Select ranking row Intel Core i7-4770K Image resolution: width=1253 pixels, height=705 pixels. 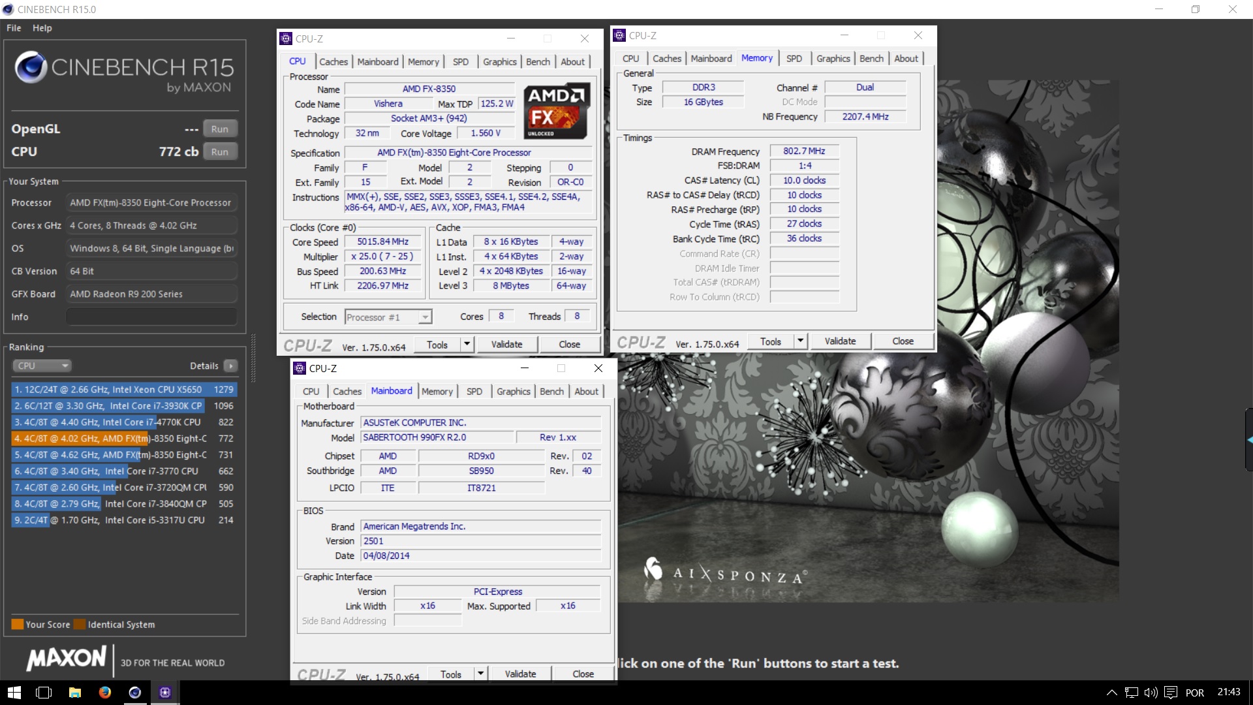coord(124,422)
